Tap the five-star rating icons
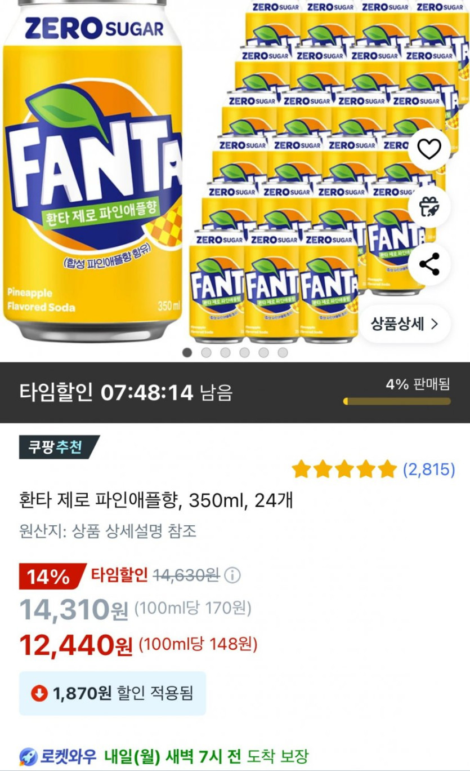470x771 pixels. (344, 469)
